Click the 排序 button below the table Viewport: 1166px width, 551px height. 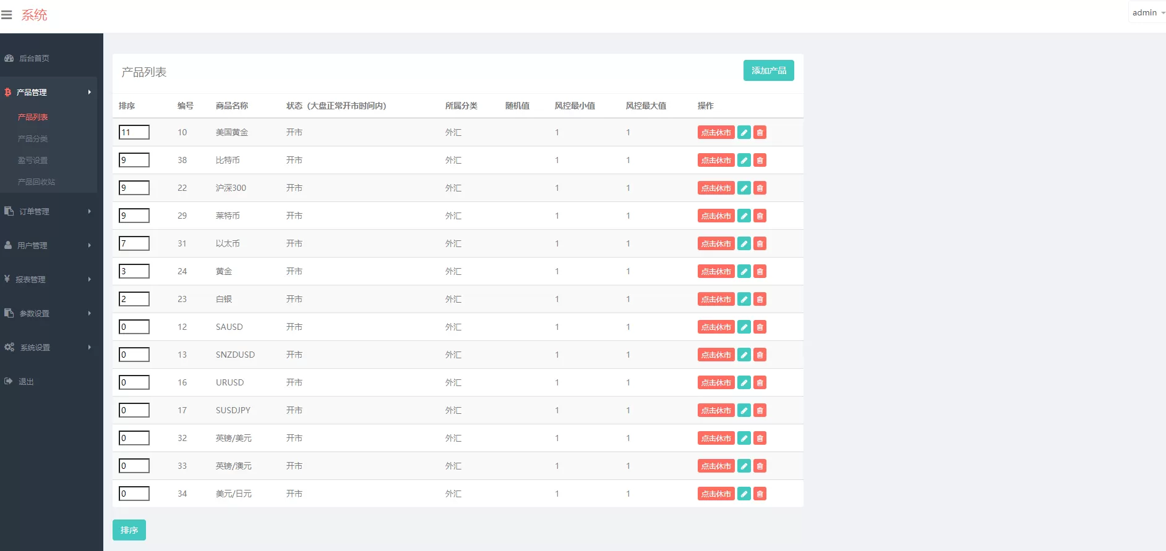(129, 530)
